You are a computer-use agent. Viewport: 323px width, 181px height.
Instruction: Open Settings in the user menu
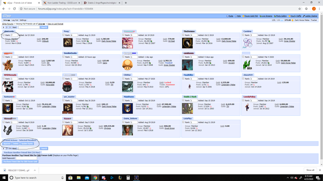[x=23, y=20]
